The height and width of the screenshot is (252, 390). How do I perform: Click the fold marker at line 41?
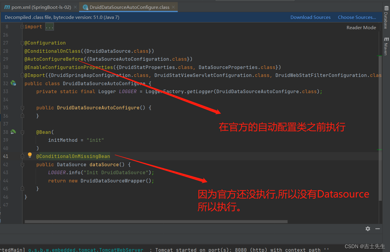[x=22, y=157]
